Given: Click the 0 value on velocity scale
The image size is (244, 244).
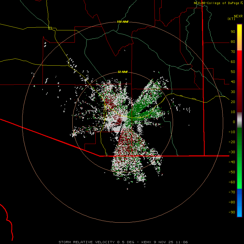Looking at the screenshot, I should 234,122.
